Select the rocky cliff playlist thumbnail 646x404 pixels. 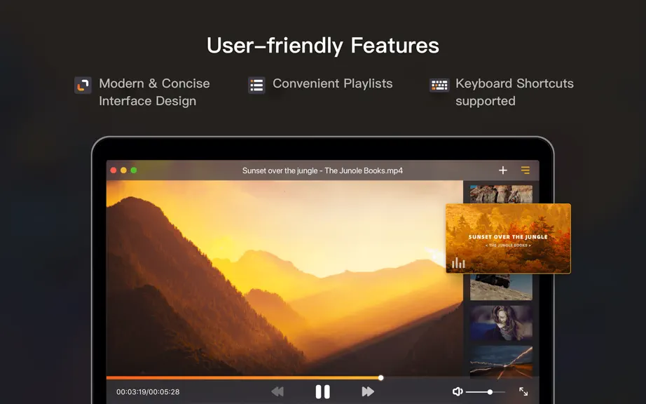pyautogui.click(x=501, y=194)
